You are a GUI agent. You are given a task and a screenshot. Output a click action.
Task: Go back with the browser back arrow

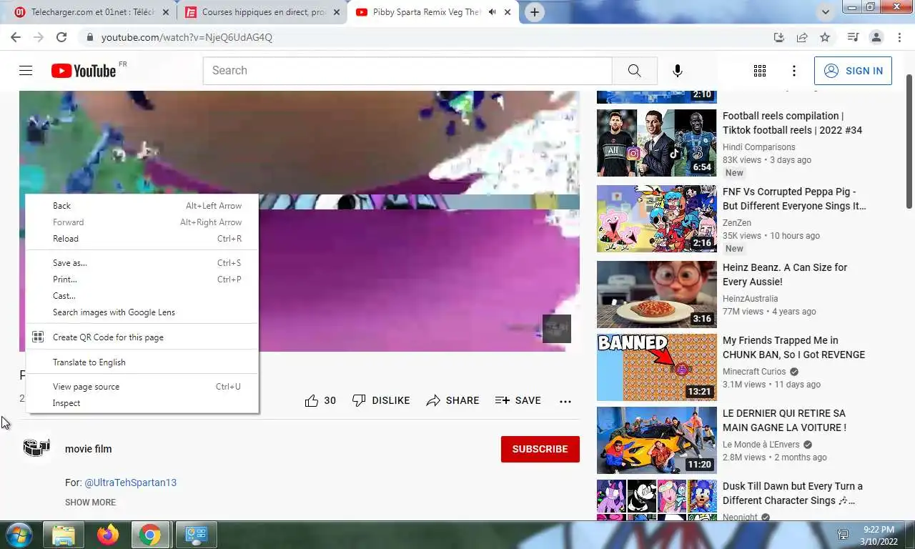(x=16, y=37)
